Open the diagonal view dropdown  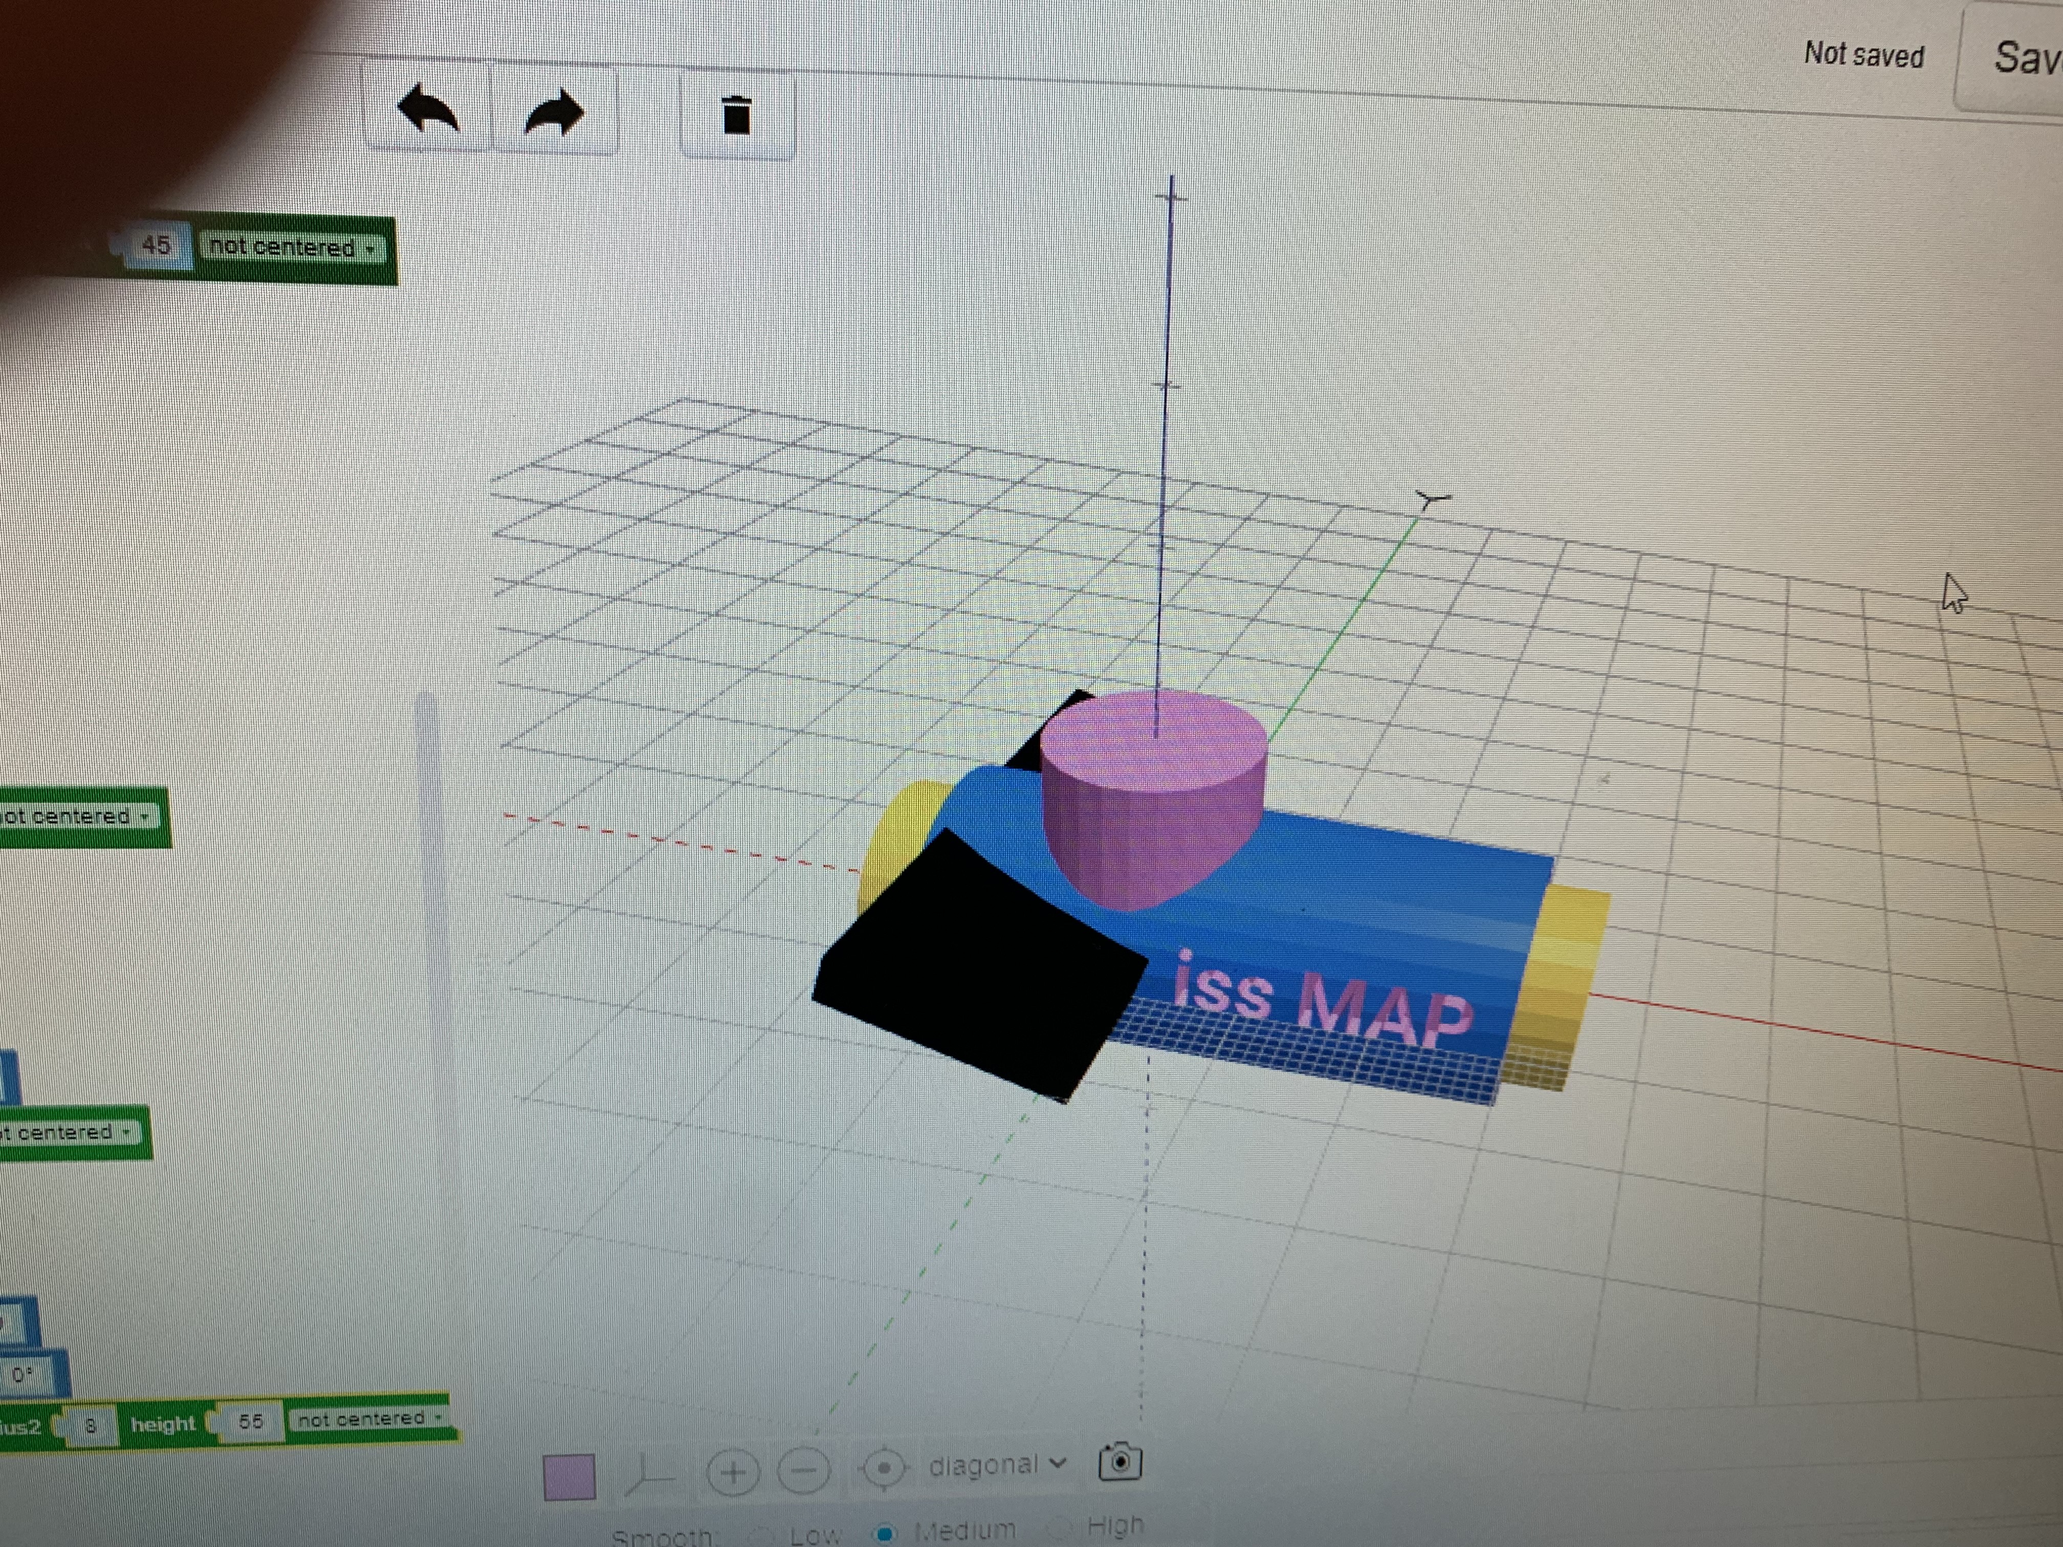point(997,1465)
